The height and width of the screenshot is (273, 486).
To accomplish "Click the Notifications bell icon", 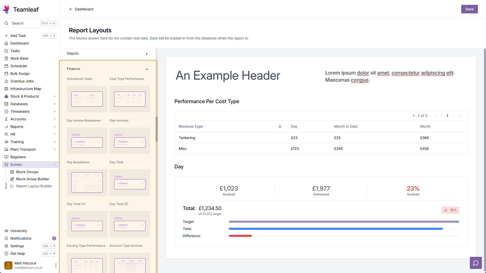I will (6, 238).
